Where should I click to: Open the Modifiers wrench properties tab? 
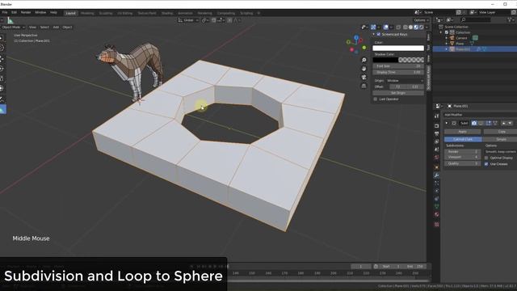click(436, 175)
